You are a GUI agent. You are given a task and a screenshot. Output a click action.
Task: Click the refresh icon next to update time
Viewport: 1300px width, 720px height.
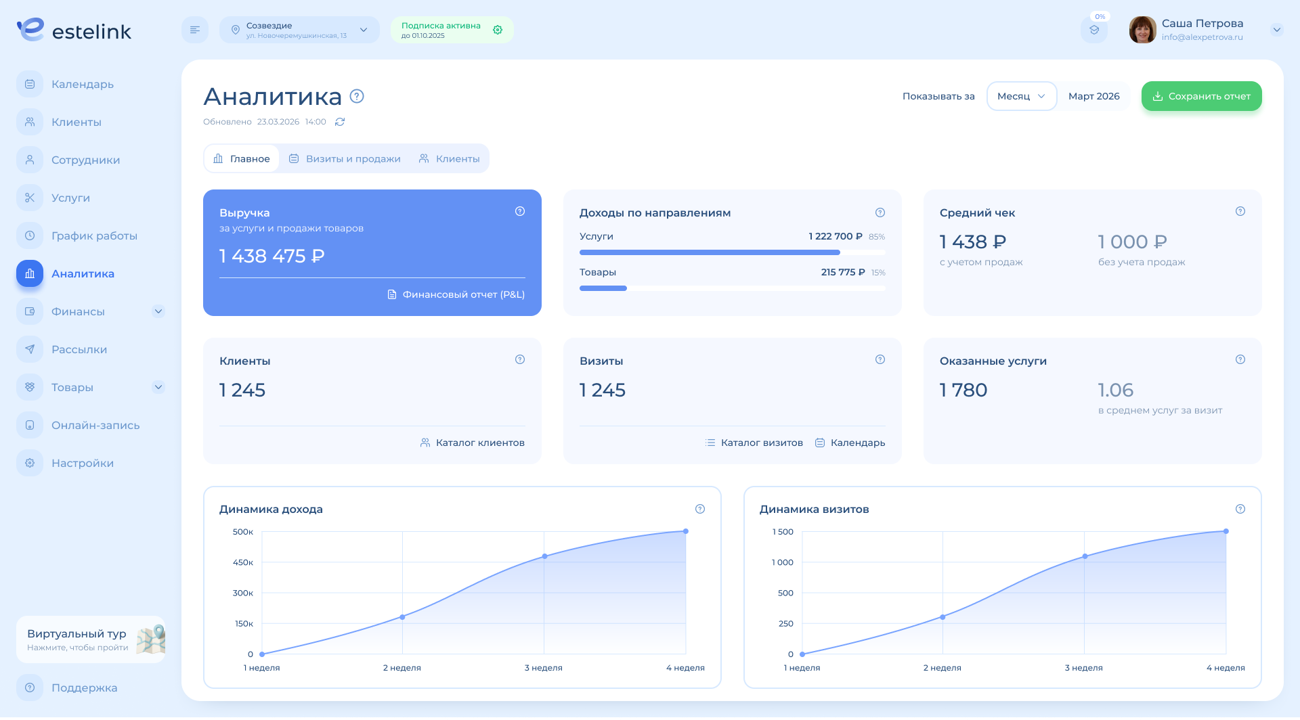click(x=340, y=122)
